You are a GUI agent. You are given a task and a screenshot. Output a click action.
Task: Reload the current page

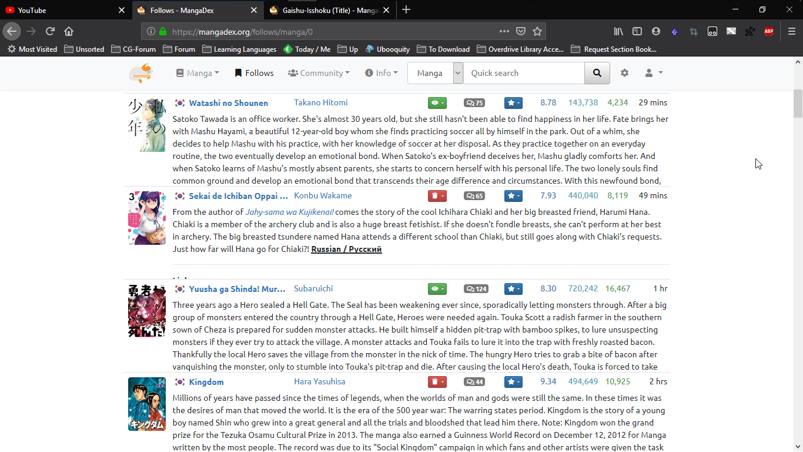[x=50, y=31]
